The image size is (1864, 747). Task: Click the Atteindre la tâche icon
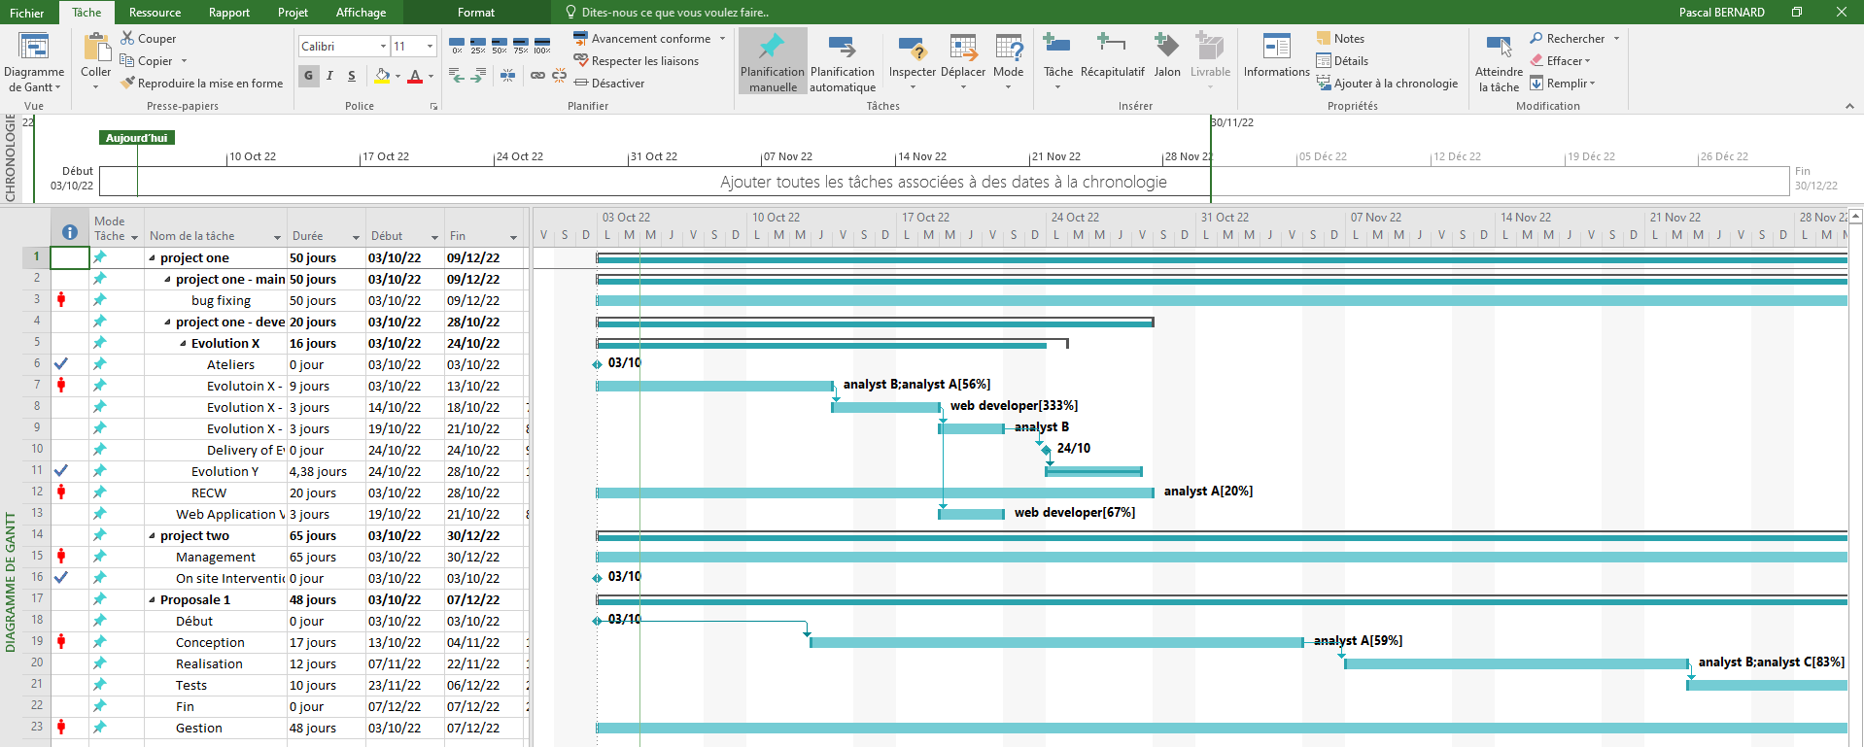click(x=1499, y=64)
